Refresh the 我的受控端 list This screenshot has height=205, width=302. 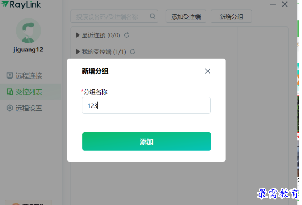(x=133, y=52)
